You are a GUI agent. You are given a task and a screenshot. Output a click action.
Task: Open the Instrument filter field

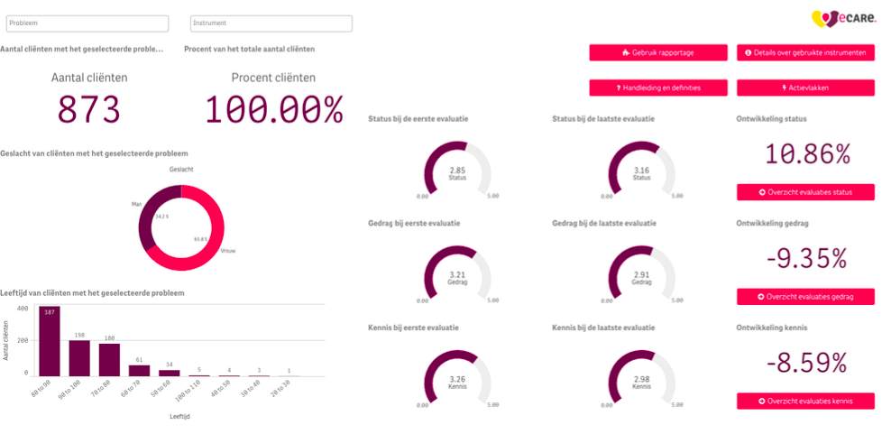[271, 23]
